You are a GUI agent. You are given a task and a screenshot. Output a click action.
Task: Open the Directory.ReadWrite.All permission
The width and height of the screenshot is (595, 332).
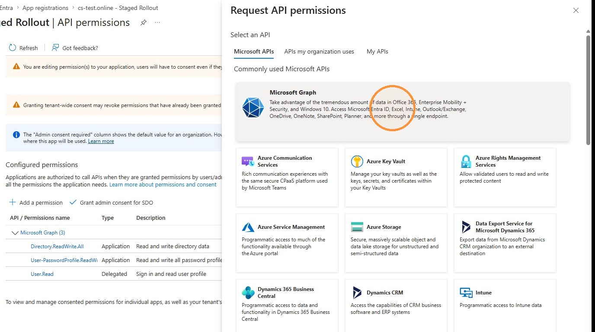(57, 247)
